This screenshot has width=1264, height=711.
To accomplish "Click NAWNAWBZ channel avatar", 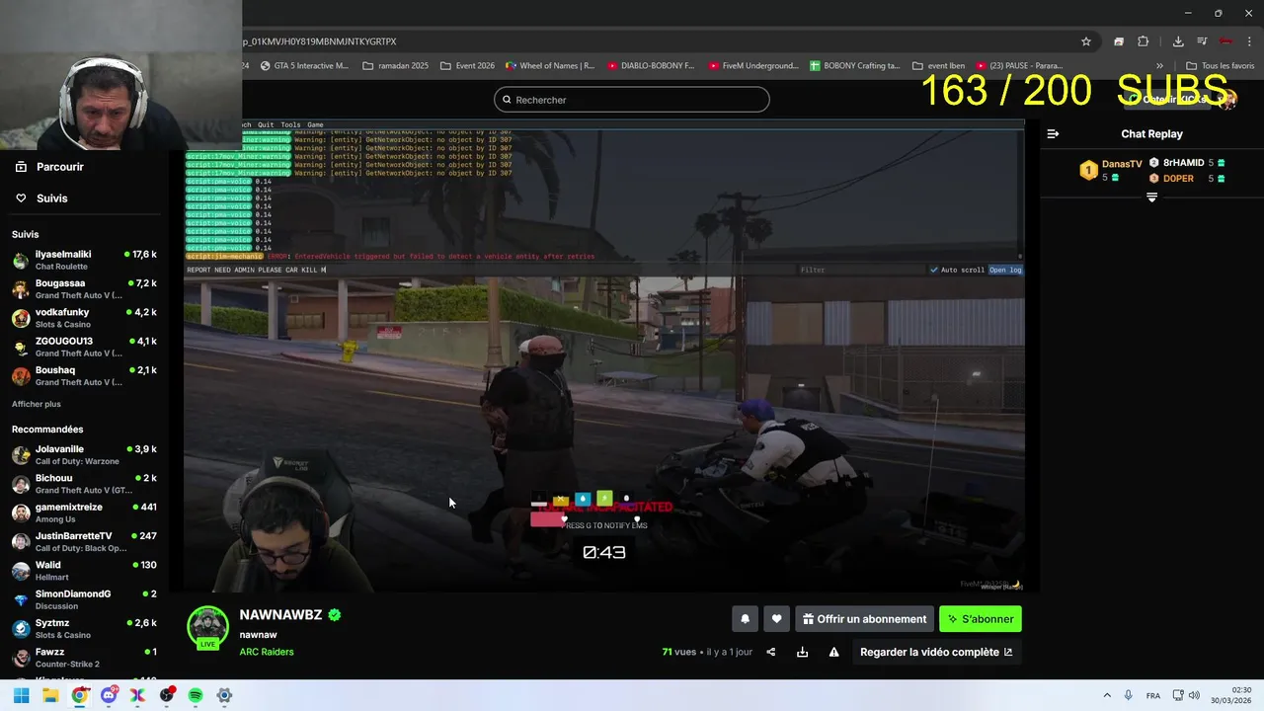I will (207, 628).
